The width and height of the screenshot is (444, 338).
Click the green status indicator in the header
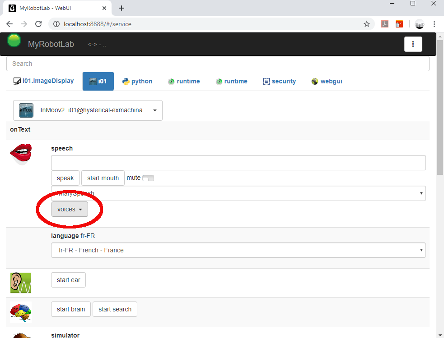(x=14, y=41)
